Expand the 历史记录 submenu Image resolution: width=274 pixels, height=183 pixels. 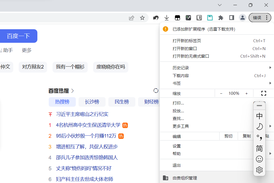pyautogui.click(x=217, y=68)
